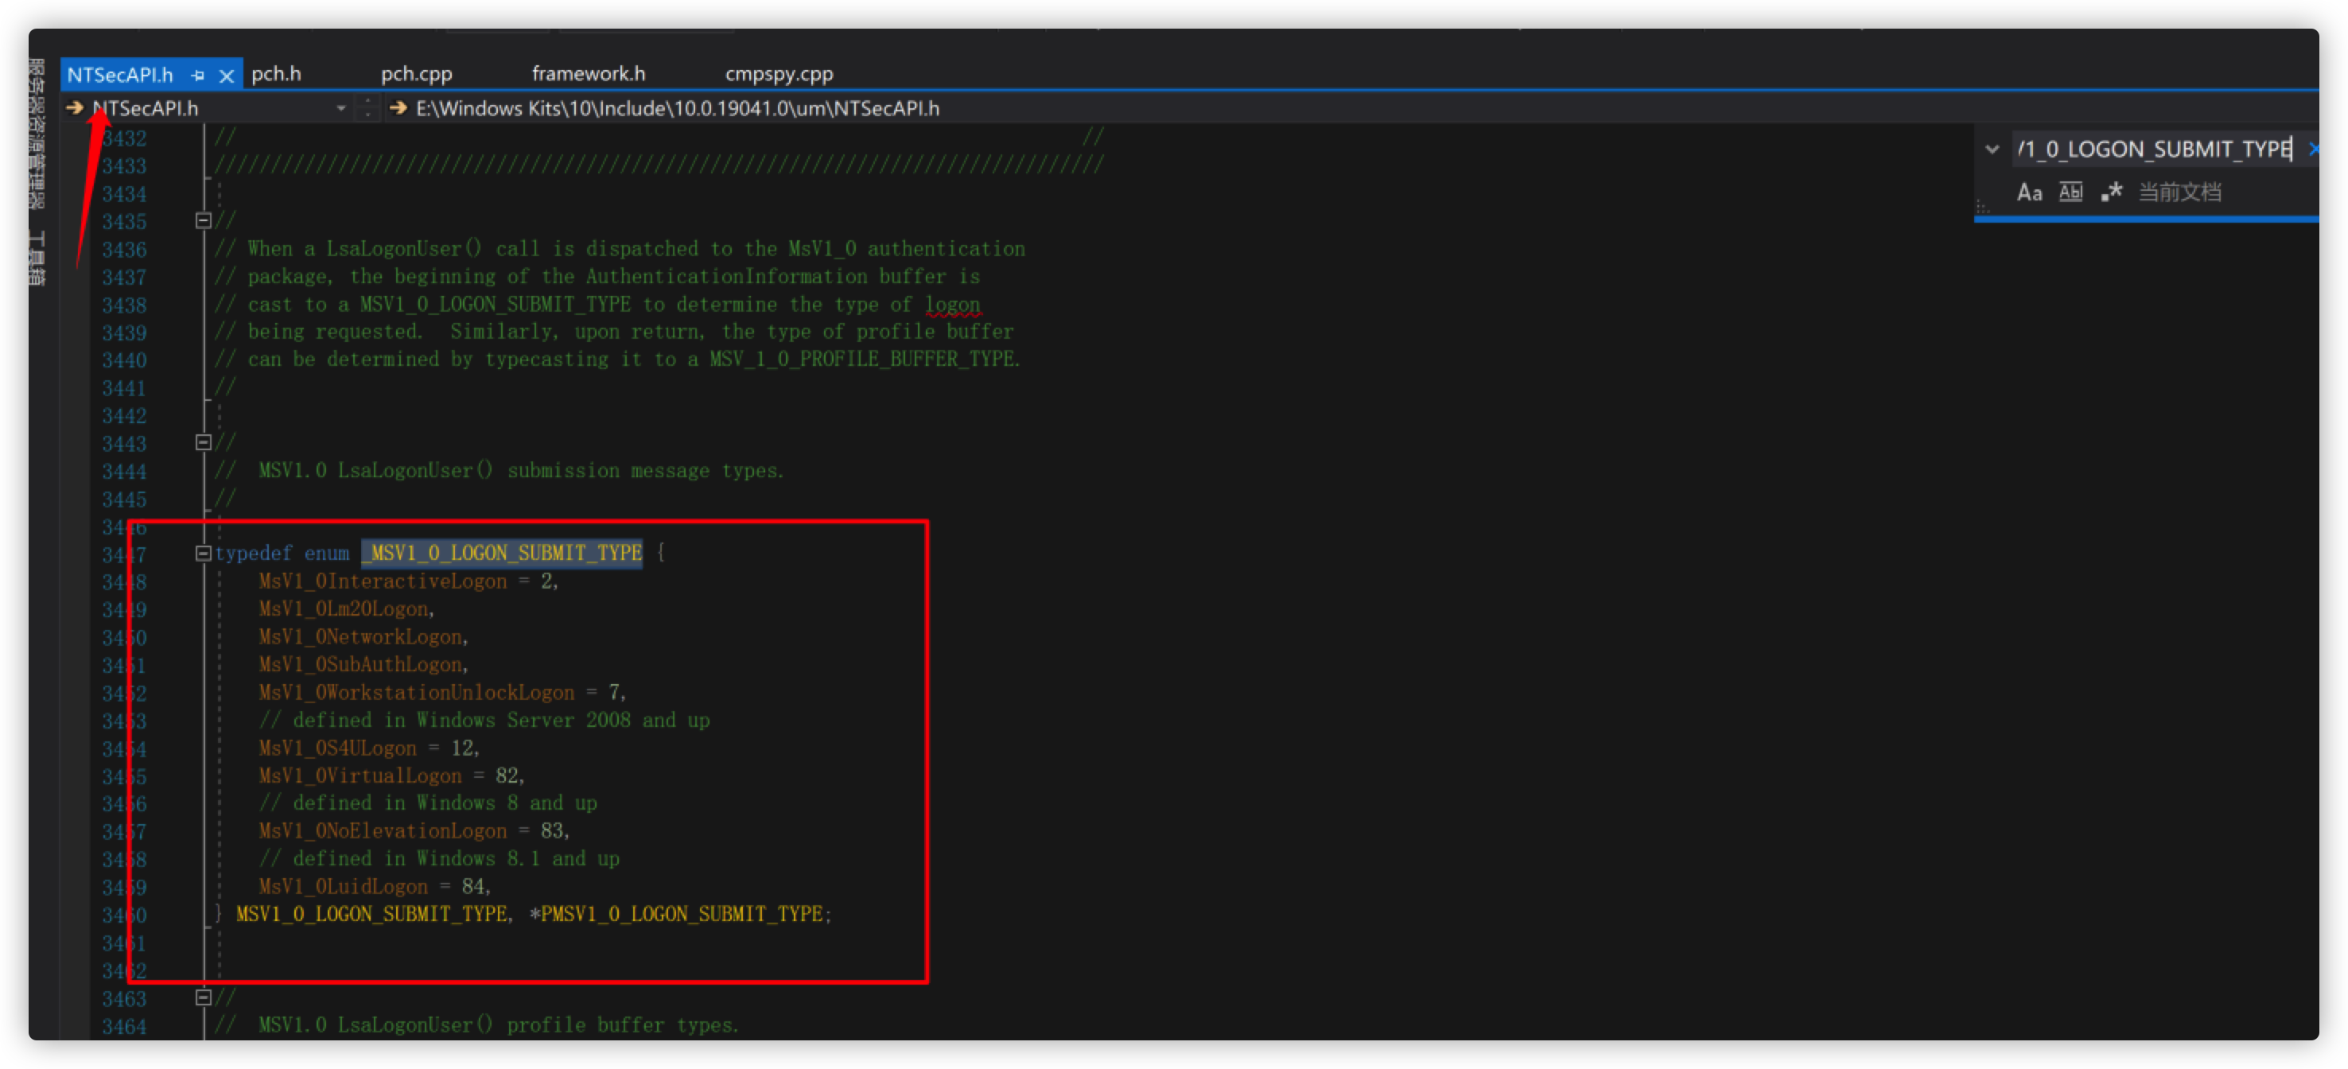
Task: Click MsV1_0WorkstationUnlockLogon enum member
Action: pyautogui.click(x=417, y=693)
